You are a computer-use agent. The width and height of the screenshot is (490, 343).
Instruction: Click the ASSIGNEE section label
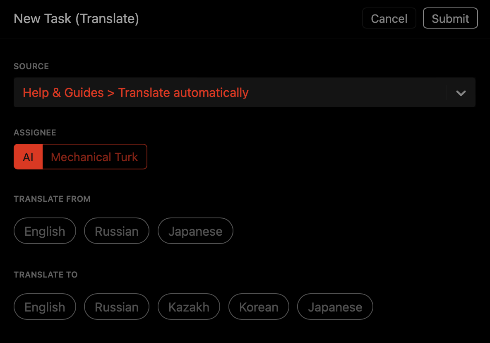pos(35,133)
